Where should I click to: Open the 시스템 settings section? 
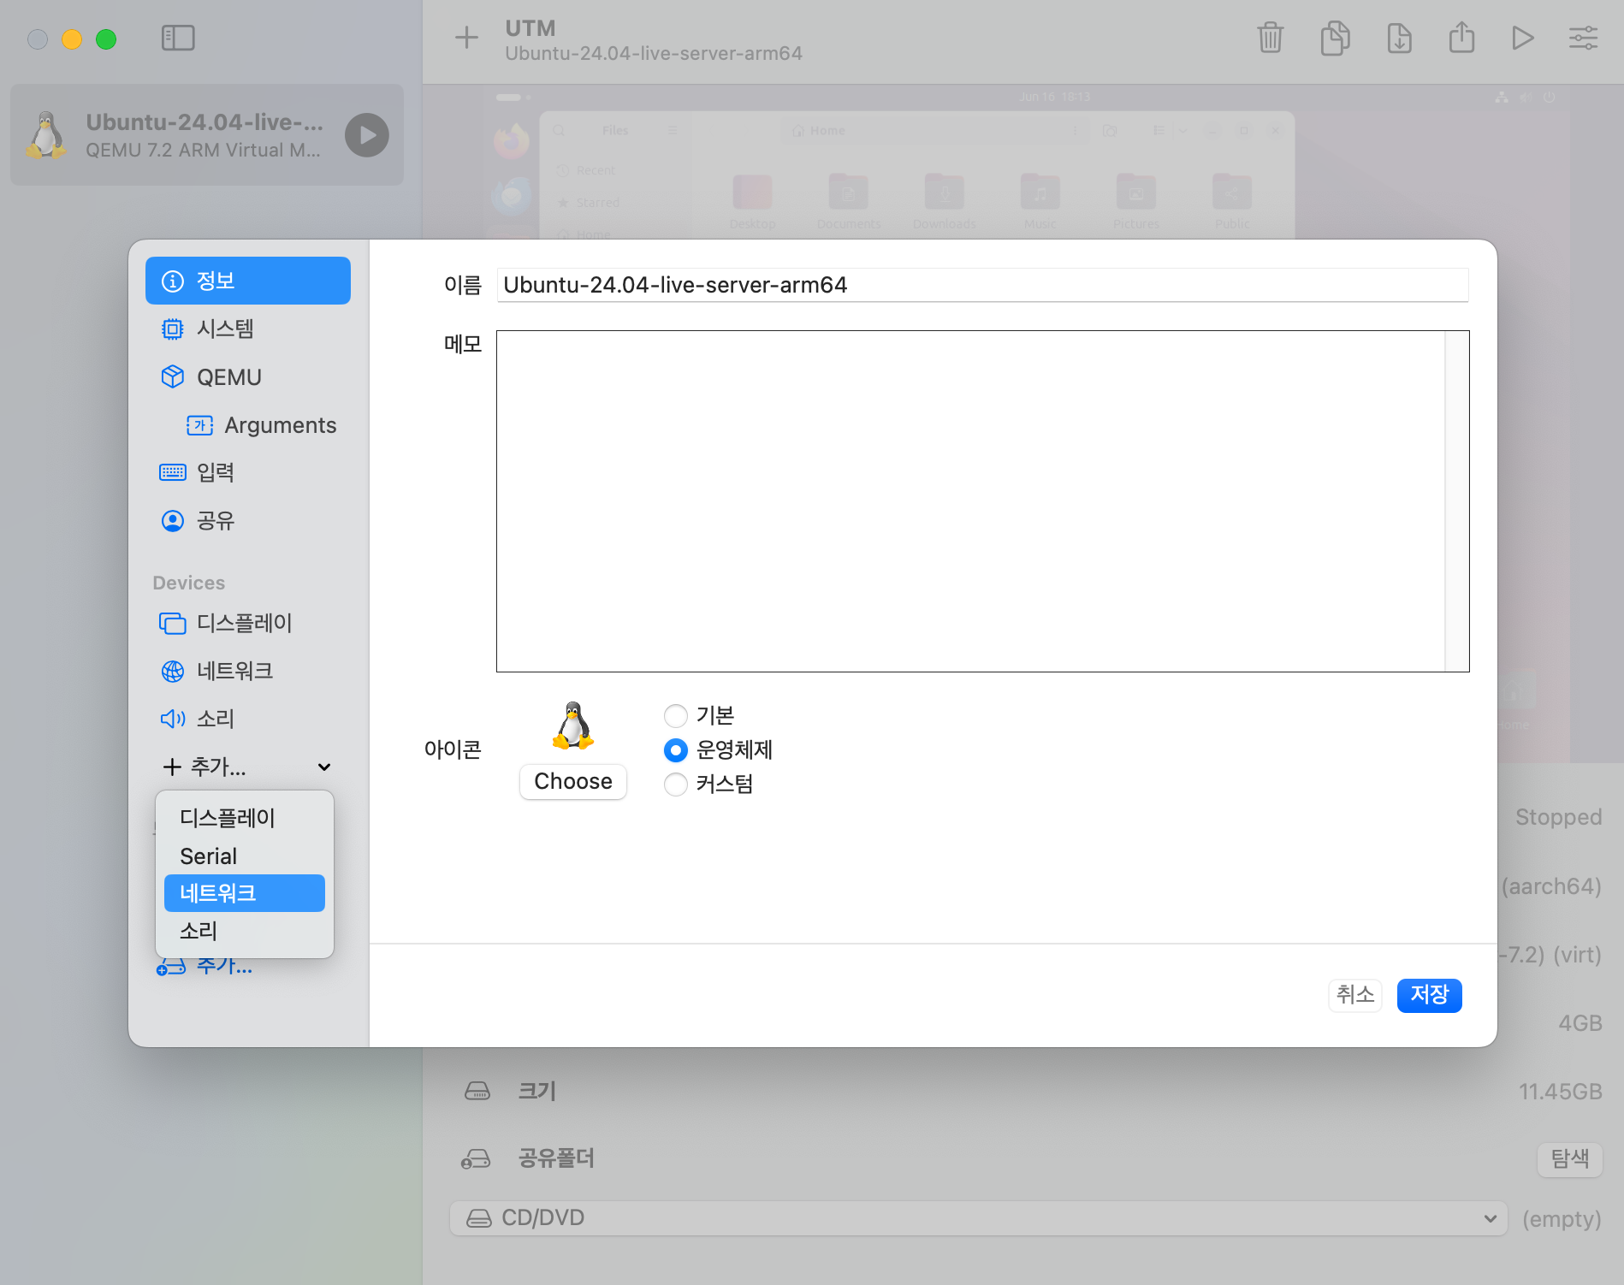coord(248,329)
